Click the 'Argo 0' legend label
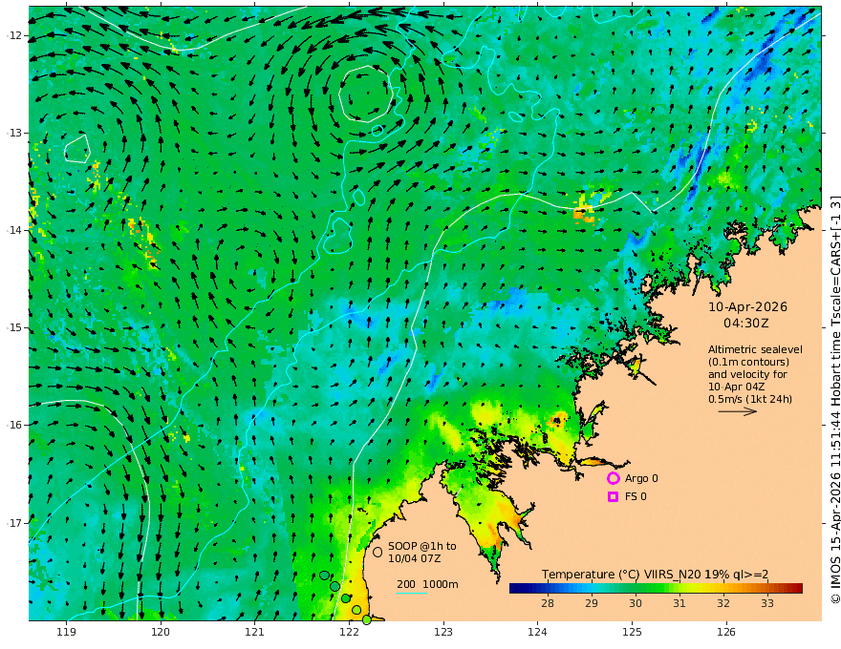 click(x=641, y=478)
